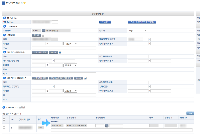The width and height of the screenshot is (200, 134).
Task: Focus 세금계산서 공급받는자 주소 field
Action: (64, 95)
